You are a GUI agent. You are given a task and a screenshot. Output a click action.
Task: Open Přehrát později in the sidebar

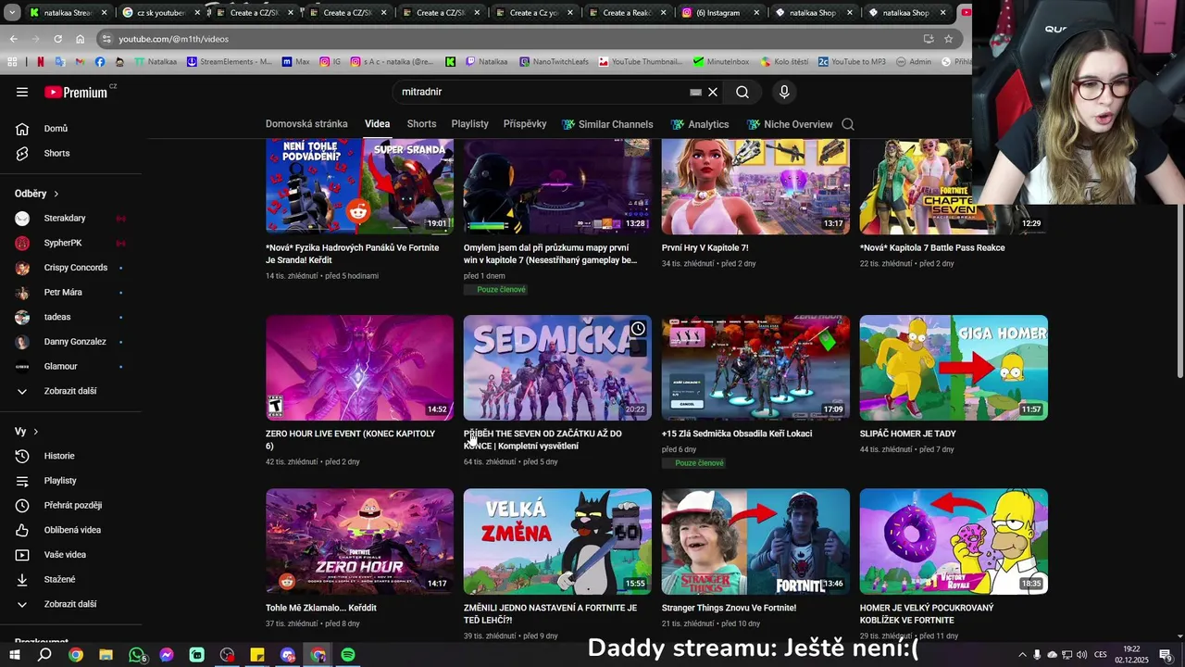tap(70, 505)
